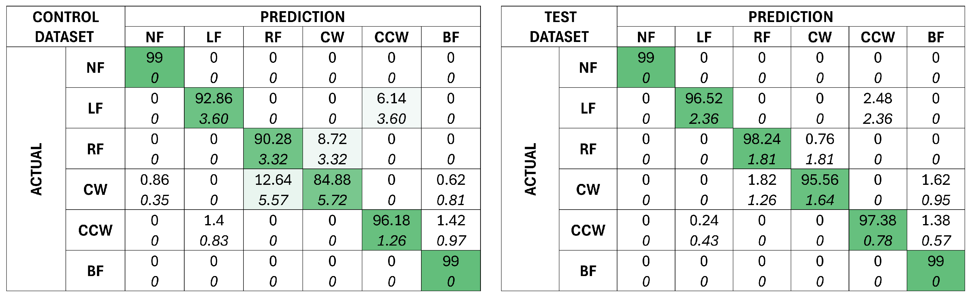Click the vertical ACTUAL label in test table
This screenshot has height=299, width=972.
(530, 169)
